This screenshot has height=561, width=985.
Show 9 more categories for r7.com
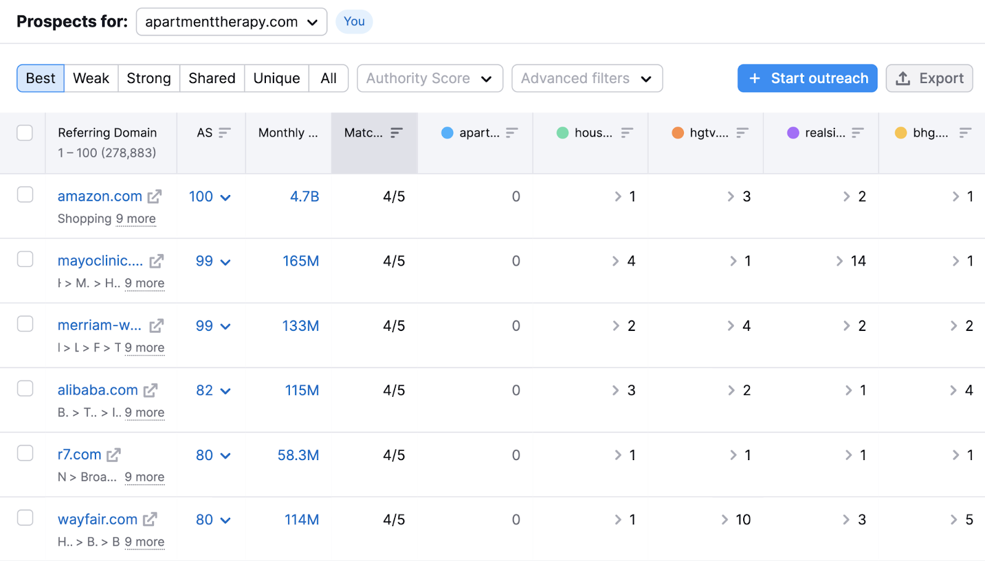point(145,477)
